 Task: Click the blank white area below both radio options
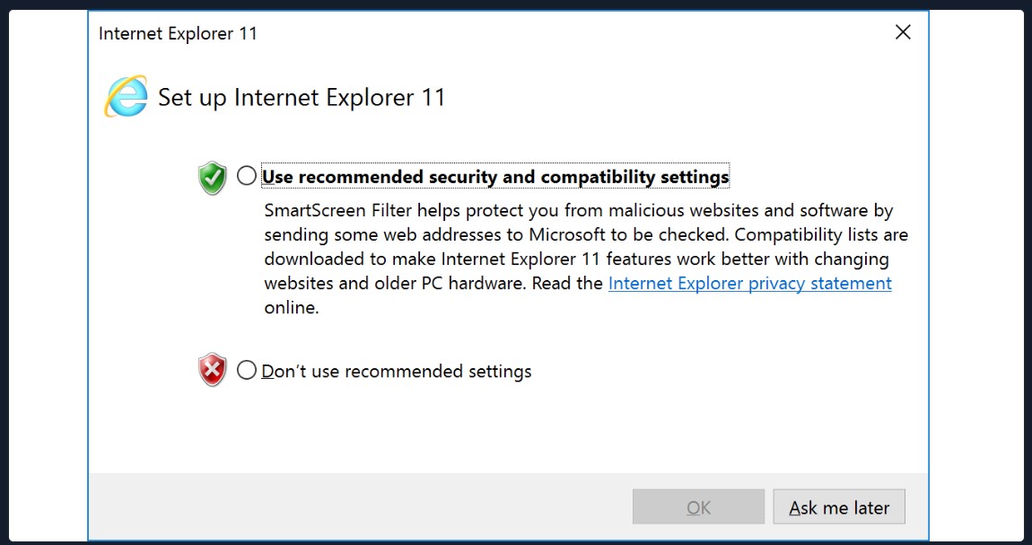pos(508,430)
